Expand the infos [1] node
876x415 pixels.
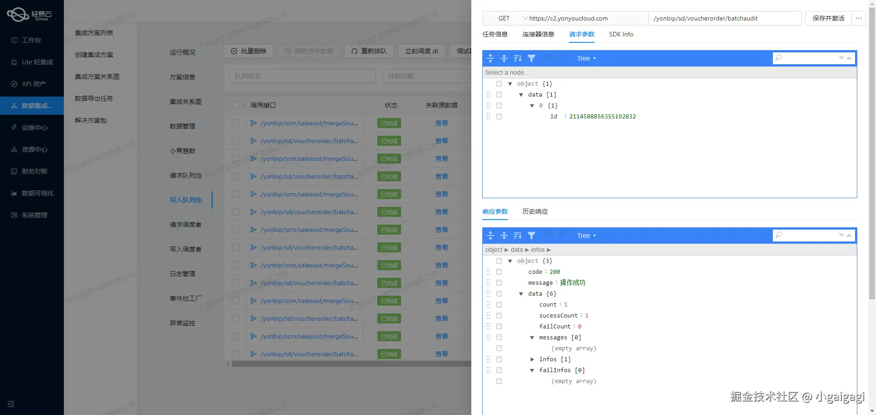click(532, 359)
